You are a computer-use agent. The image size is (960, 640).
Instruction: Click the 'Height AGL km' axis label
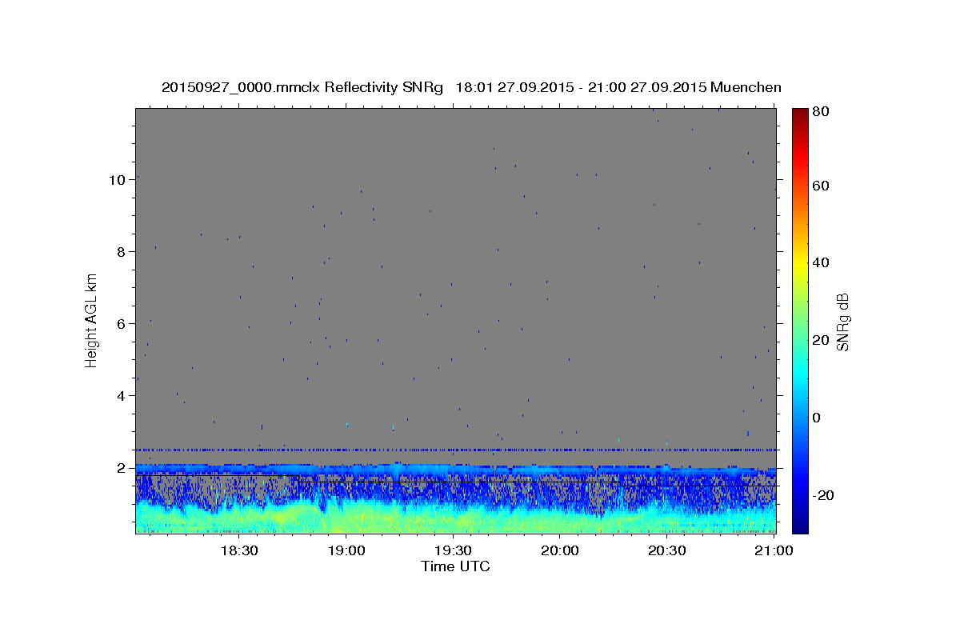pyautogui.click(x=92, y=321)
